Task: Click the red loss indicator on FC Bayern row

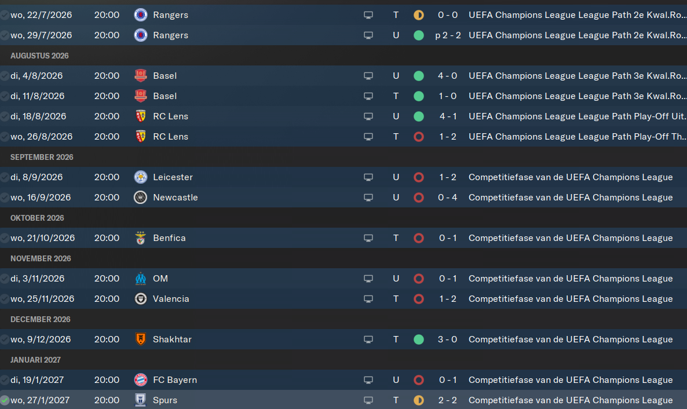Action: (419, 380)
